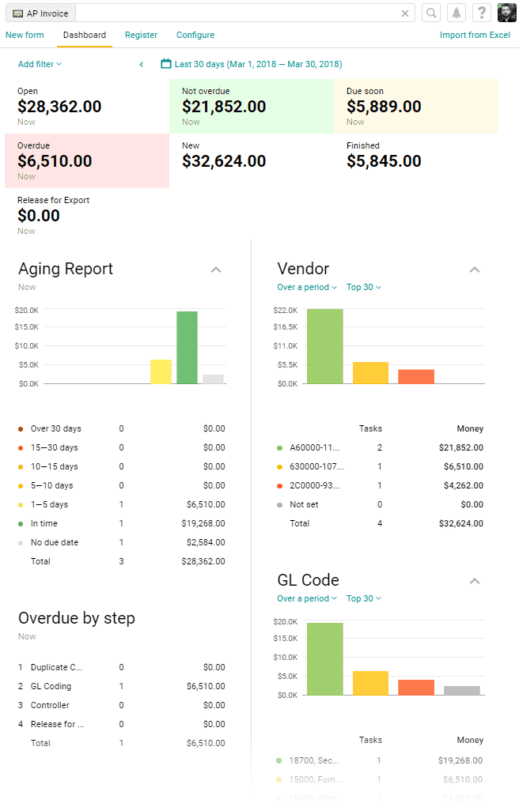Click the In time green legend dot
Image resolution: width=519 pixels, height=807 pixels.
tap(21, 524)
